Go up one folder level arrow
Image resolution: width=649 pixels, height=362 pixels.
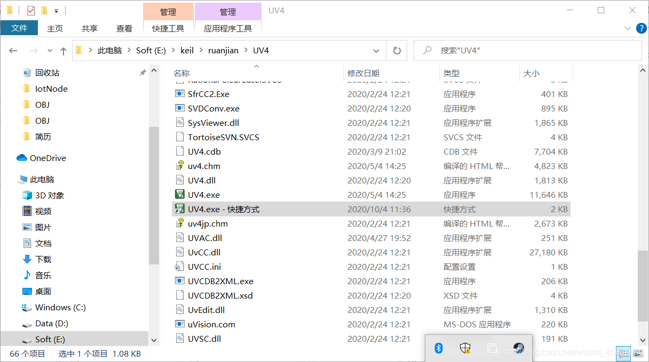(x=64, y=51)
